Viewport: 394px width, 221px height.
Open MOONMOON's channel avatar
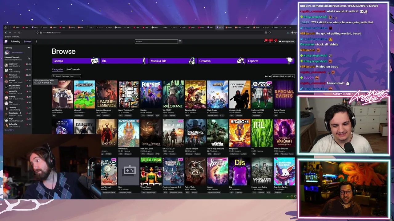tap(6, 87)
